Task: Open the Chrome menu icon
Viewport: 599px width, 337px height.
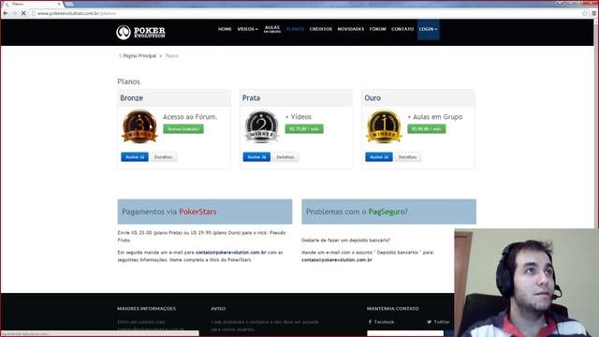Action: pos(594,13)
